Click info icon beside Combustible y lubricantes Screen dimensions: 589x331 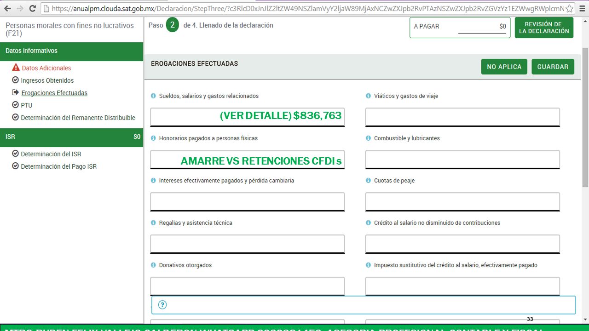[x=368, y=138]
